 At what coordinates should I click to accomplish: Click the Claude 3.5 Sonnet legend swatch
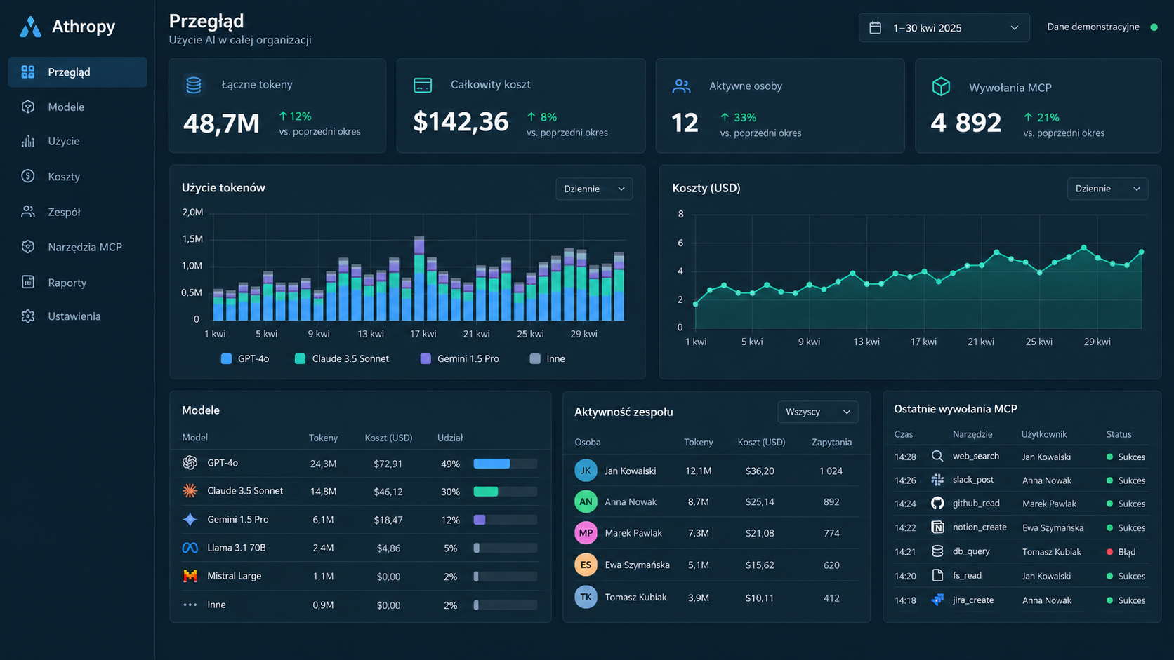300,358
